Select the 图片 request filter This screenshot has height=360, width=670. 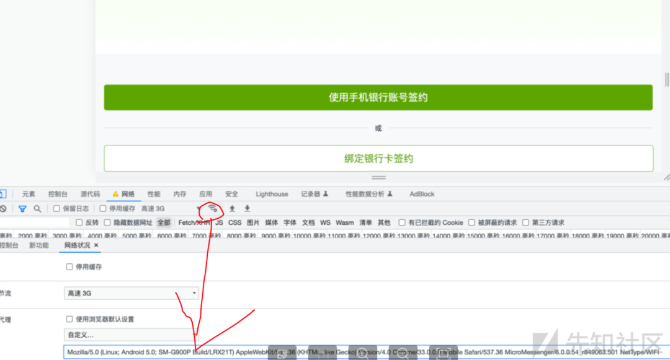[253, 222]
